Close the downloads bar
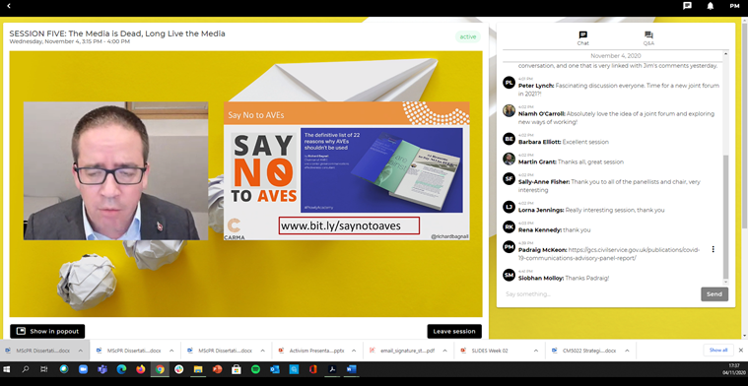The width and height of the screenshot is (748, 386). [x=741, y=350]
